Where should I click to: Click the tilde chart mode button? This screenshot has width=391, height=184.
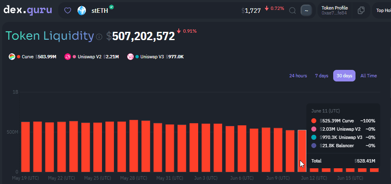pos(306,10)
